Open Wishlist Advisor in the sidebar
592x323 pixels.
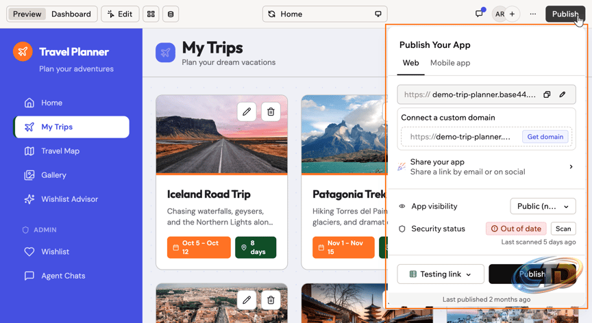click(71, 199)
